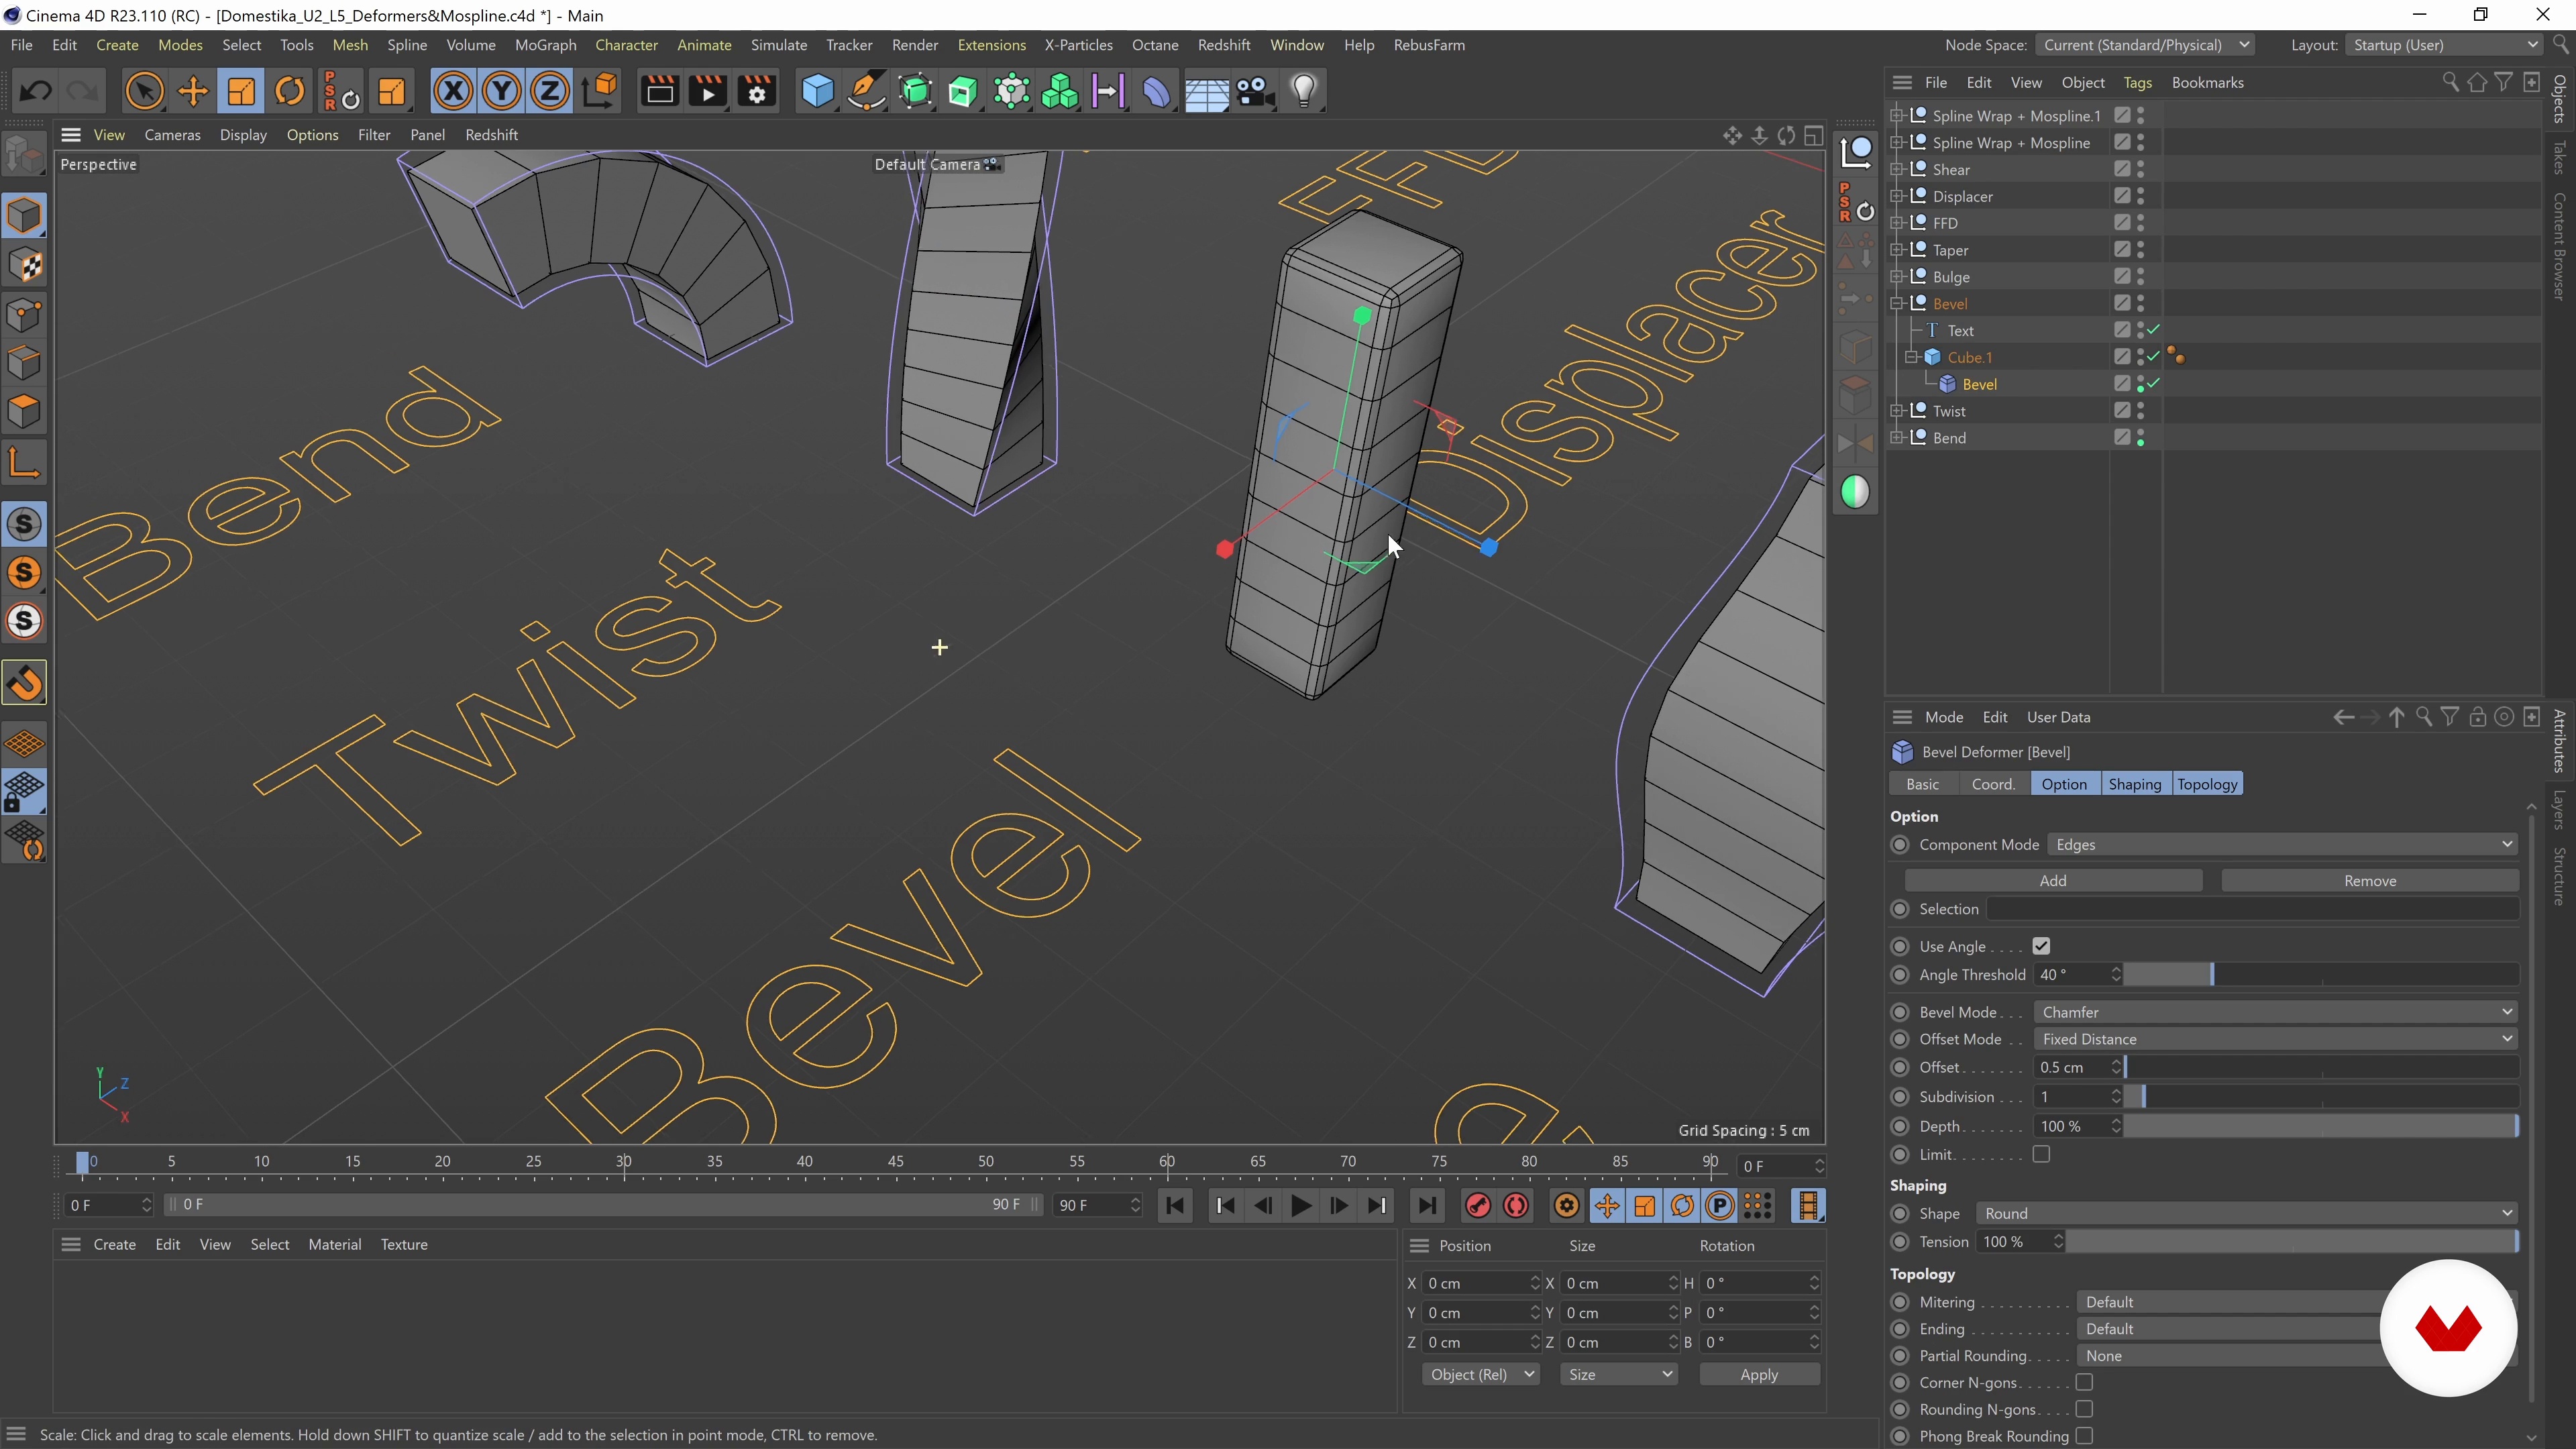Collapse the Cube.1 object in tree
This screenshot has height=1449, width=2576.
point(1911,357)
